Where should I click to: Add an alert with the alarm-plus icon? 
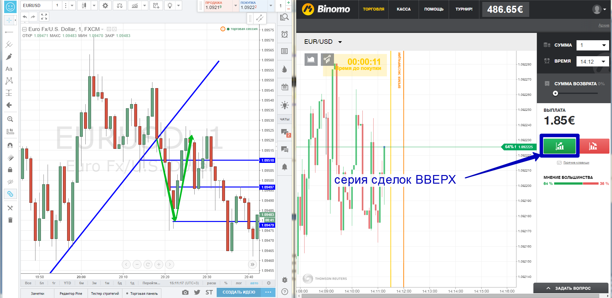pyautogui.click(x=156, y=5)
